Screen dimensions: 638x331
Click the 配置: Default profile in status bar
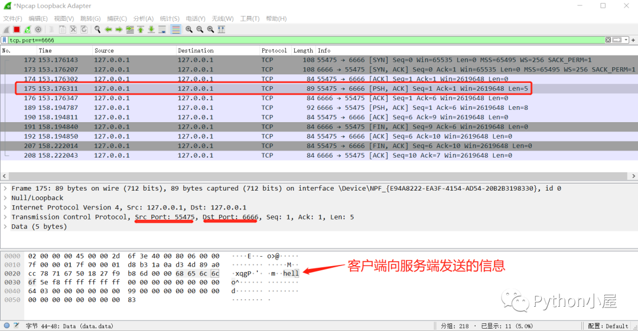[608, 326]
